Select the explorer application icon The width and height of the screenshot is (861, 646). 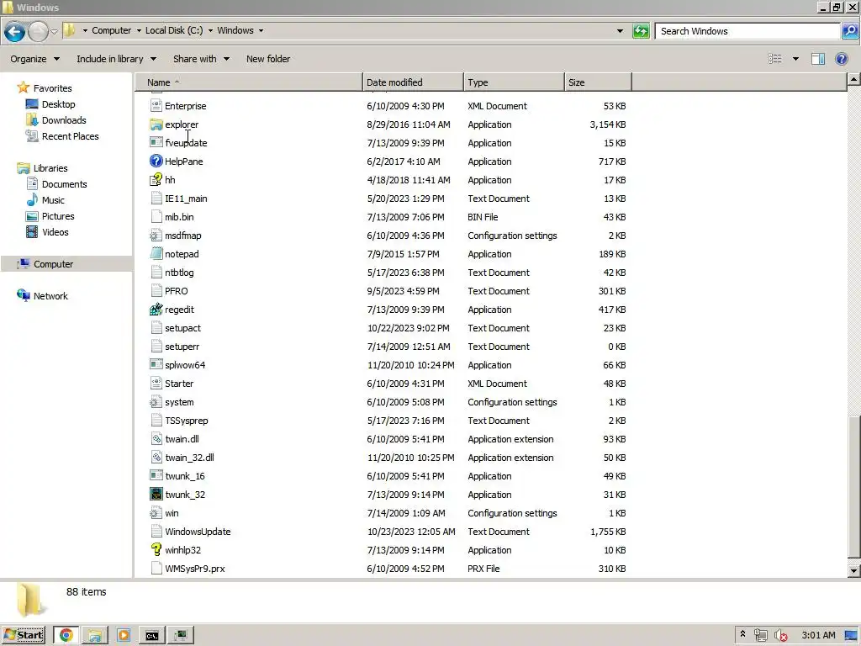(x=156, y=124)
